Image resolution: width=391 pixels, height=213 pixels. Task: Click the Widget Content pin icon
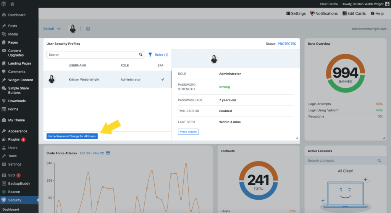pos(4,80)
